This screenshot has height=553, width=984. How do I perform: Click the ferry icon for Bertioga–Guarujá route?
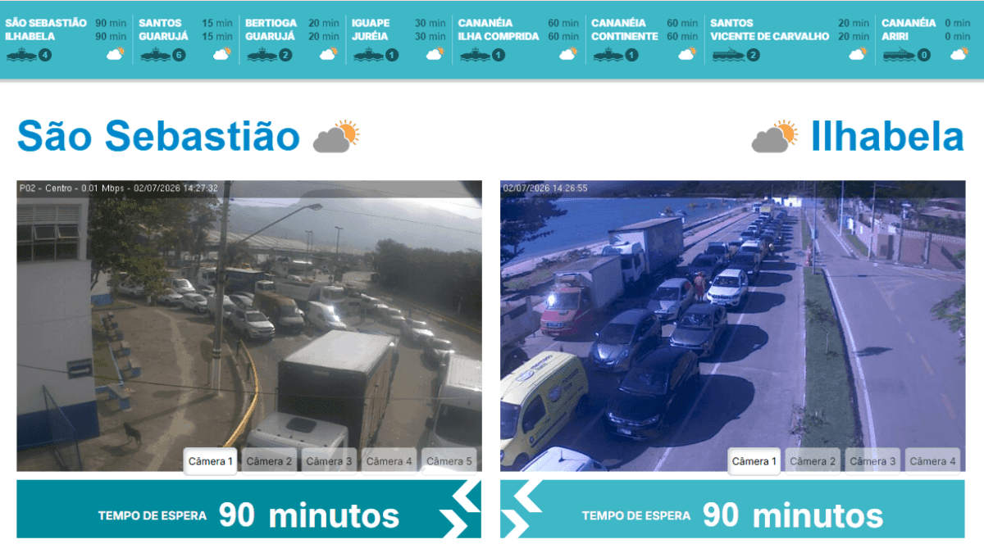pos(262,55)
